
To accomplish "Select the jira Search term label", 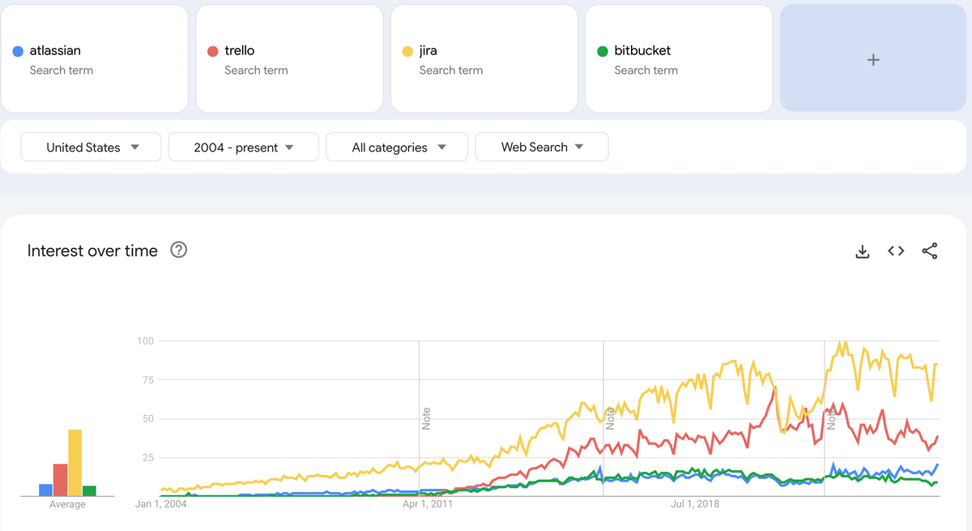I will (451, 71).
